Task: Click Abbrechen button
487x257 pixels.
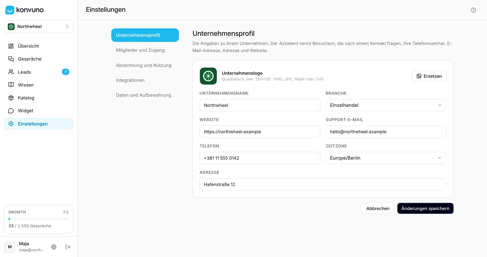Action: (378, 209)
